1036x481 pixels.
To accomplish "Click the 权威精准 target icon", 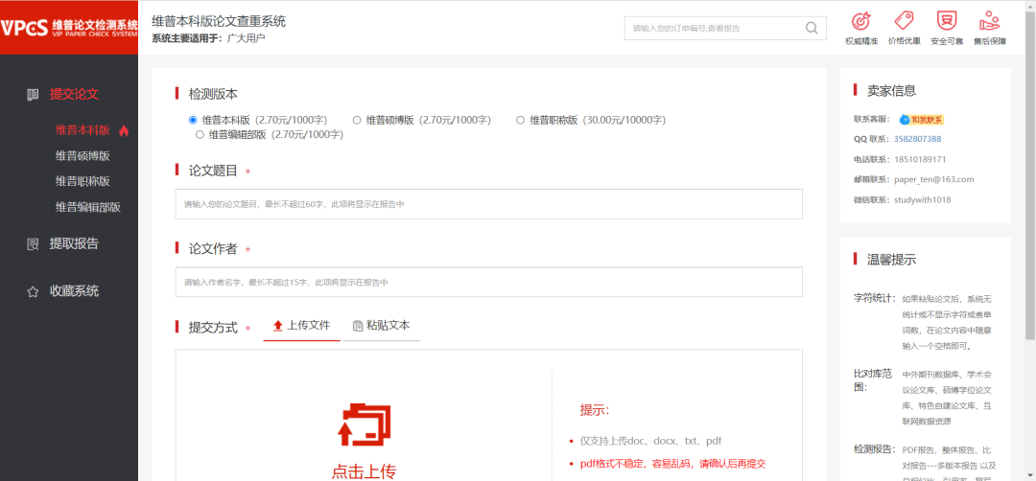I will 860,20.
